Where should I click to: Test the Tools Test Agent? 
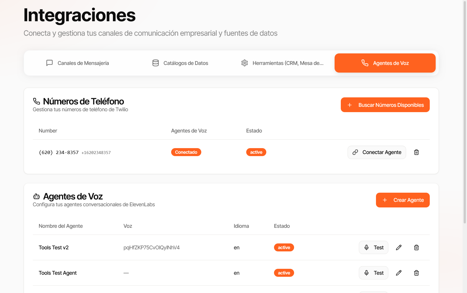[373, 273]
